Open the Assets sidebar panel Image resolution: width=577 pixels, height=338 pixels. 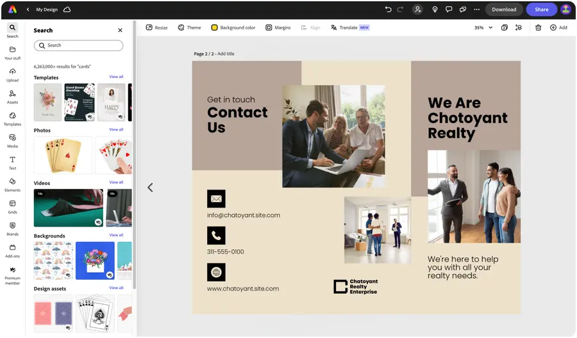pyautogui.click(x=13, y=97)
